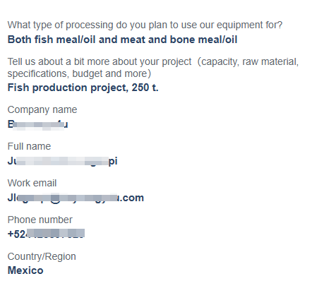Click the +52 phone number value

click(46, 234)
